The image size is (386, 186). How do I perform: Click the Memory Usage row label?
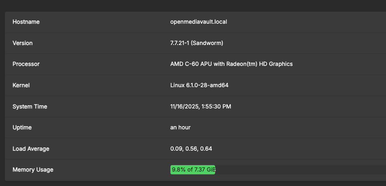coord(33,170)
